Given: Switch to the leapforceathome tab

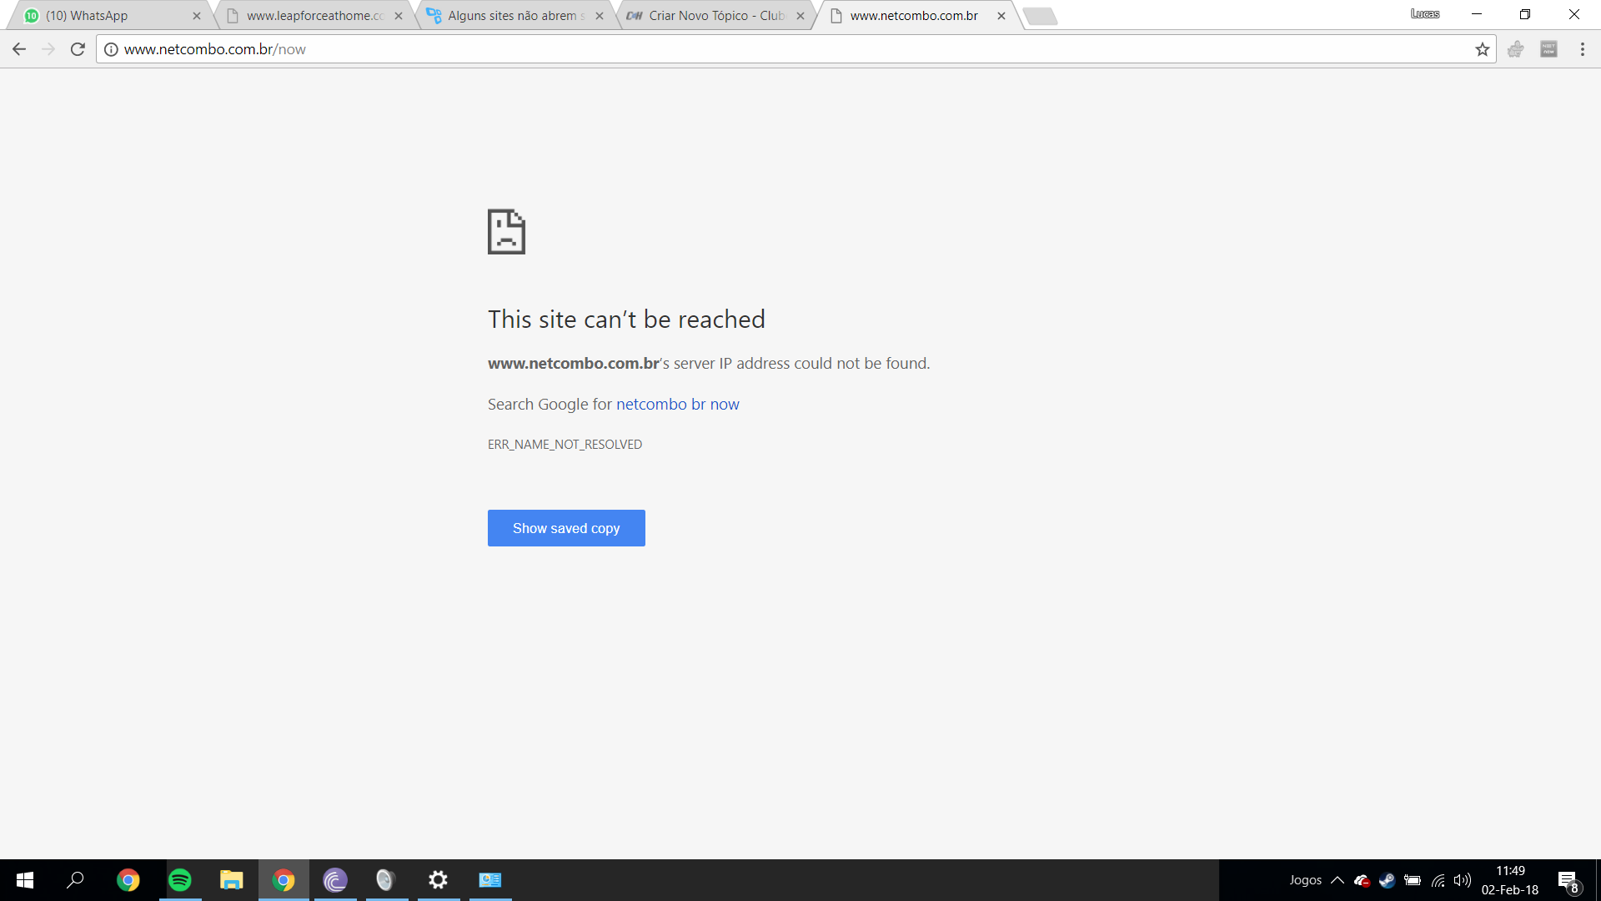Looking at the screenshot, I should [313, 16].
